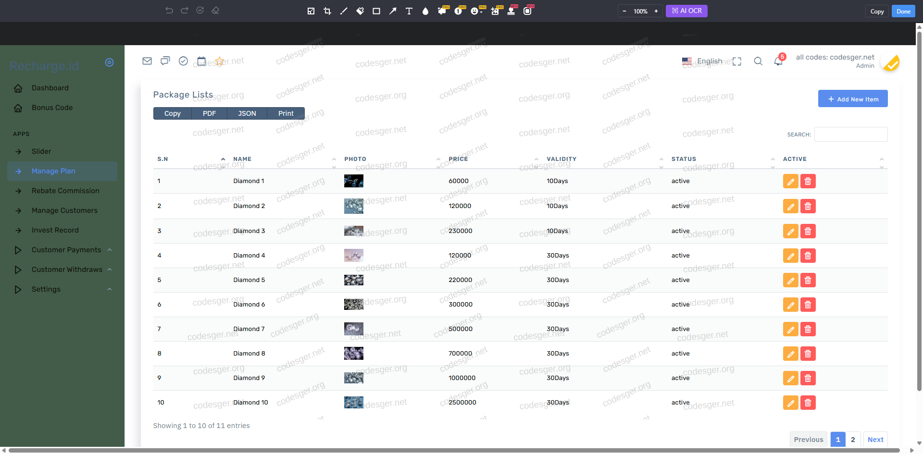Viewport: 923px width, 454px height.
Task: Open Rebate Commission in the sidebar
Action: (x=65, y=191)
